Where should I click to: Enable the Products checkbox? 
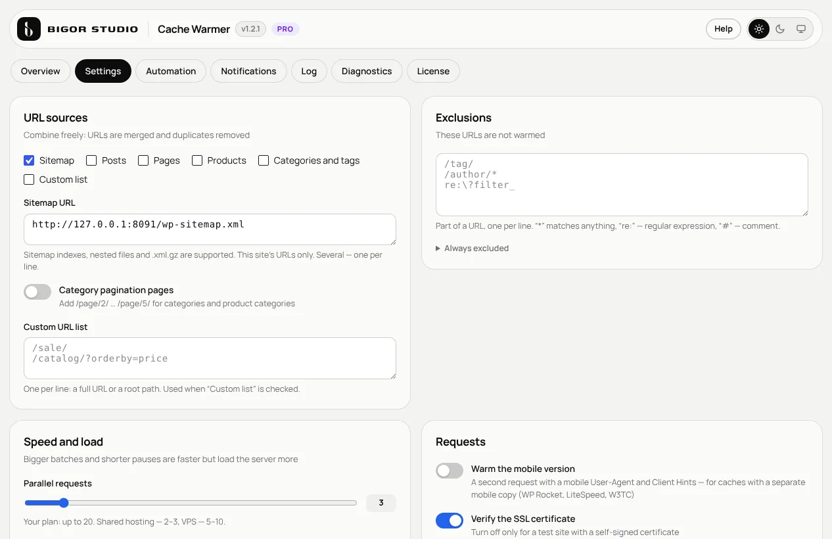coord(197,160)
